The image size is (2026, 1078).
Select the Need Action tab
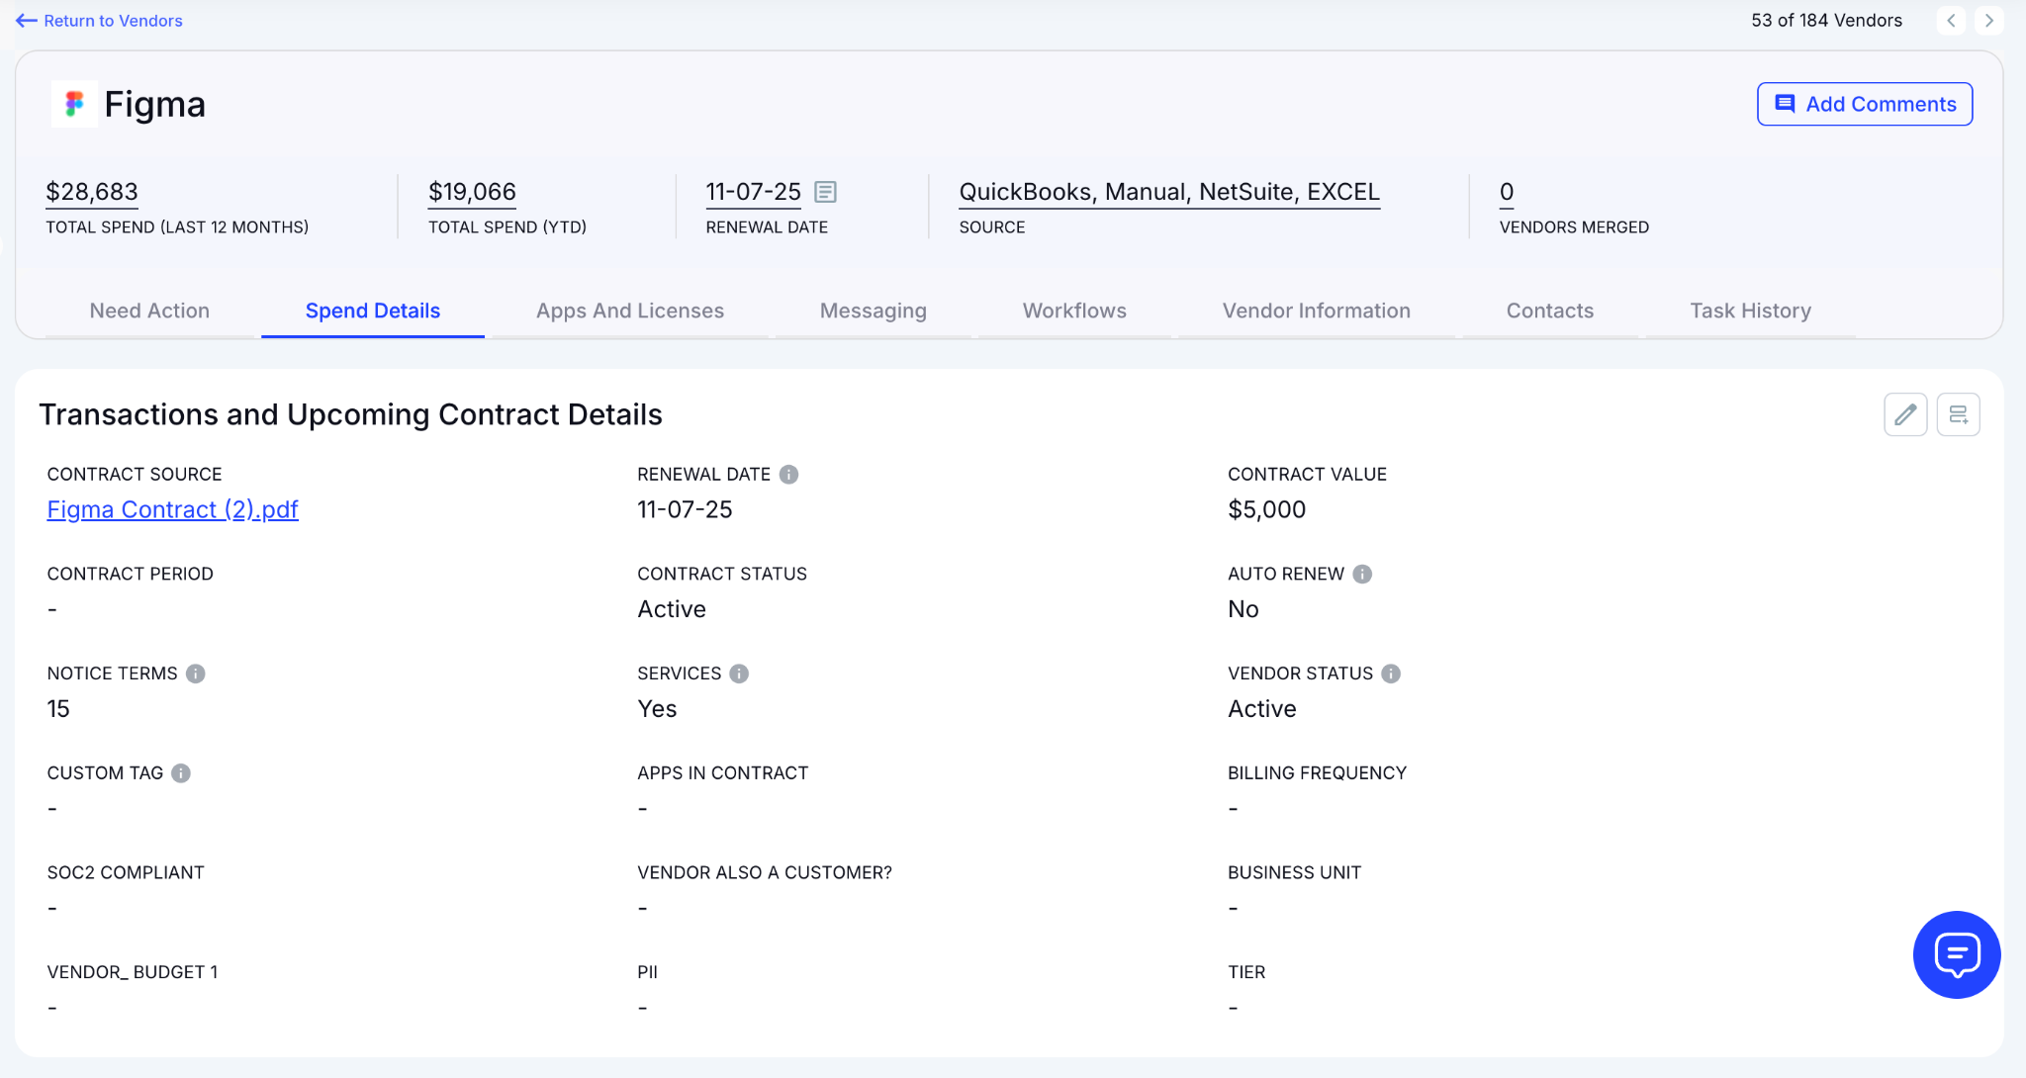[149, 311]
